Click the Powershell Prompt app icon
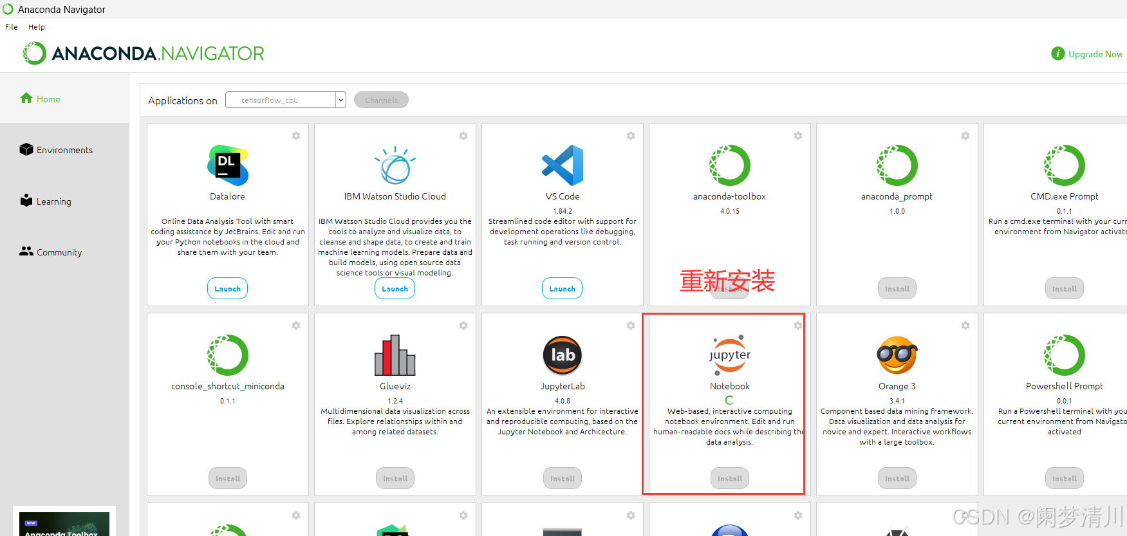Viewport: 1127px width, 536px height. point(1065,355)
